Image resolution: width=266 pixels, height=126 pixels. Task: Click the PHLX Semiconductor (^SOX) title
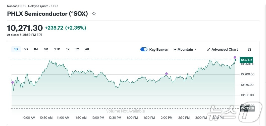(x=47, y=14)
